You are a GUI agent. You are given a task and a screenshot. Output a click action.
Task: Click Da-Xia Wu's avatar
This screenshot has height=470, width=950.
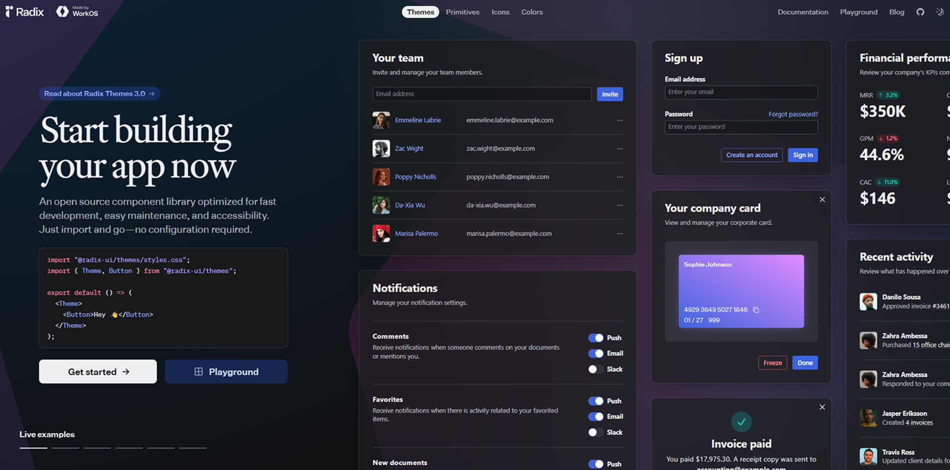pos(381,205)
